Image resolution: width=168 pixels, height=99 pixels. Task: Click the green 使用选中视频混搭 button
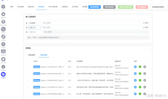tap(126, 7)
